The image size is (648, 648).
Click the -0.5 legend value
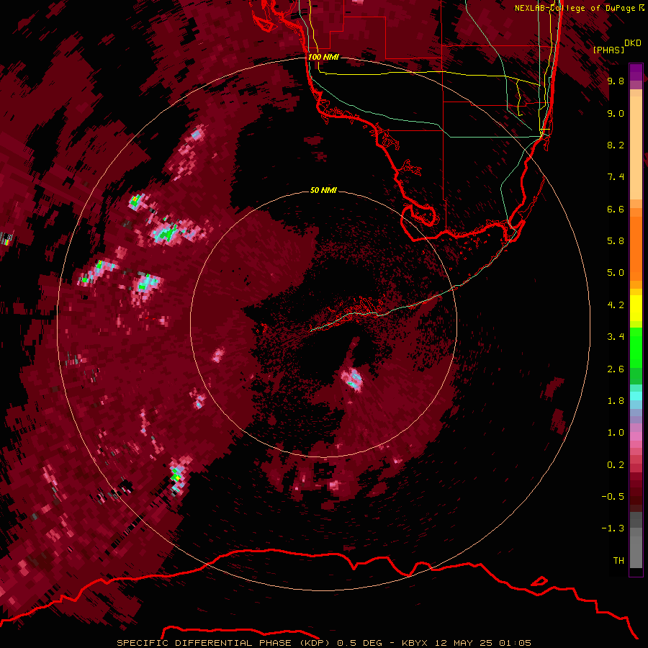click(x=613, y=497)
